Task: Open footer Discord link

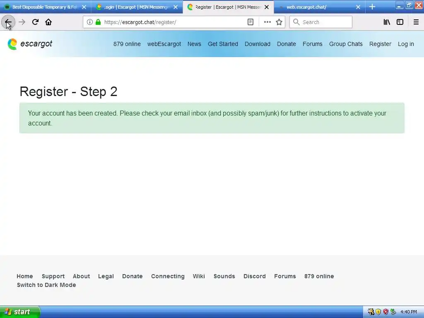Action: (255, 276)
